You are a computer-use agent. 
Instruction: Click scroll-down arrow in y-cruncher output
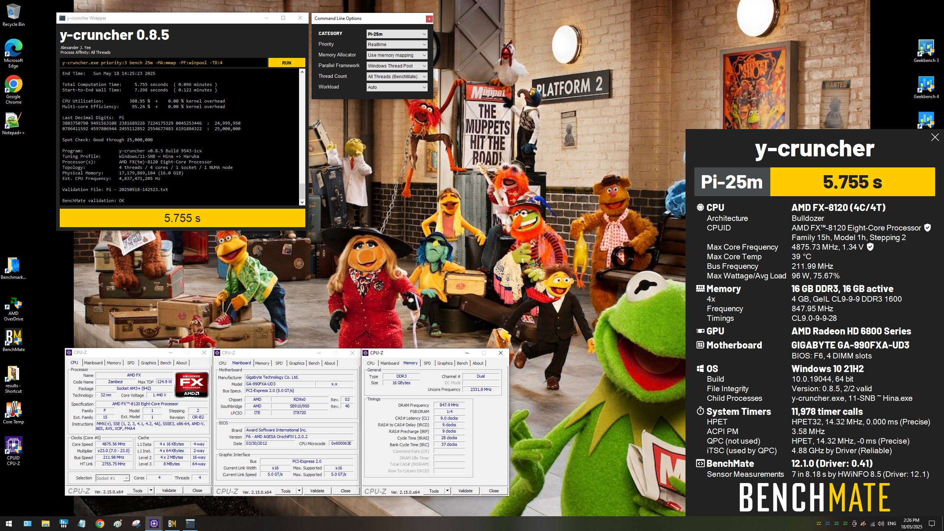302,202
